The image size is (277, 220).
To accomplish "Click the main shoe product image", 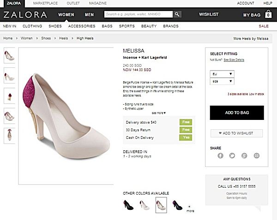I will [x=66, y=116].
